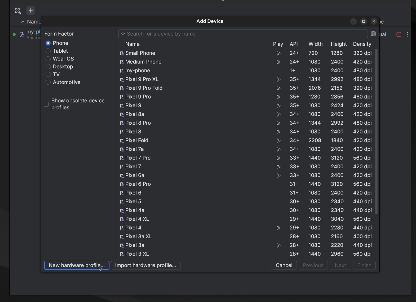Click the Play Store icon for Medium Phone
The width and height of the screenshot is (416, 302).
(x=279, y=62)
